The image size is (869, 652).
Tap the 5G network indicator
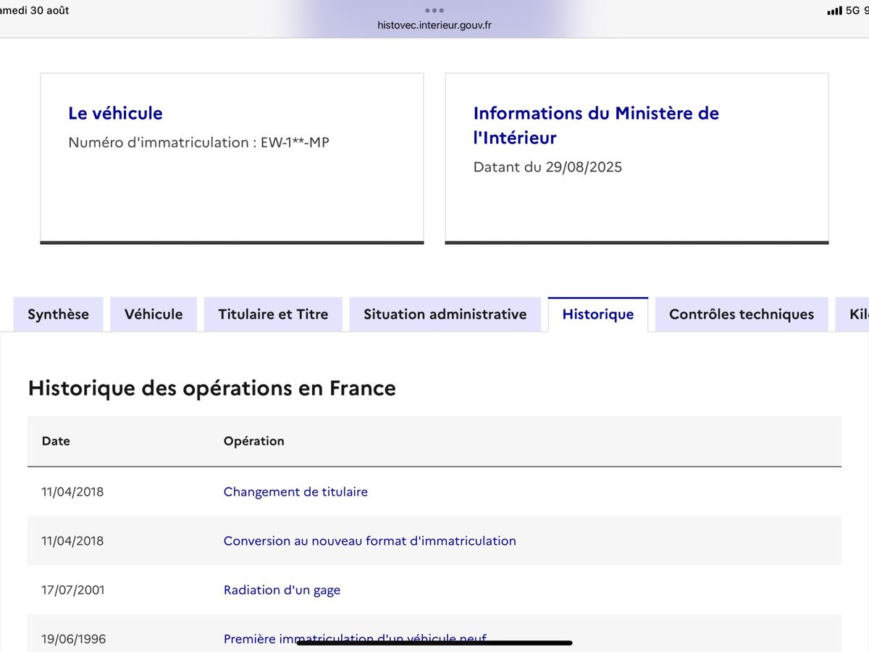pos(852,11)
